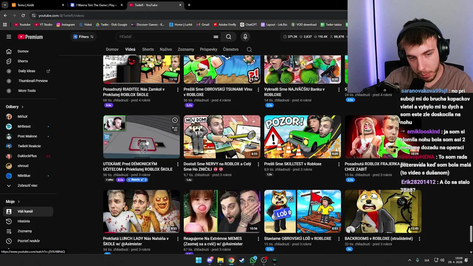473x266 pixels.
Task: Open Reagujeme Na Extrémne MEMES thumbnail
Action: point(222,211)
